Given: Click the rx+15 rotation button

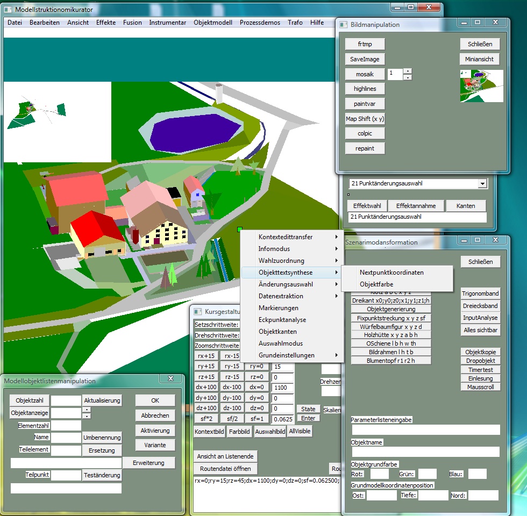Looking at the screenshot, I should point(206,356).
